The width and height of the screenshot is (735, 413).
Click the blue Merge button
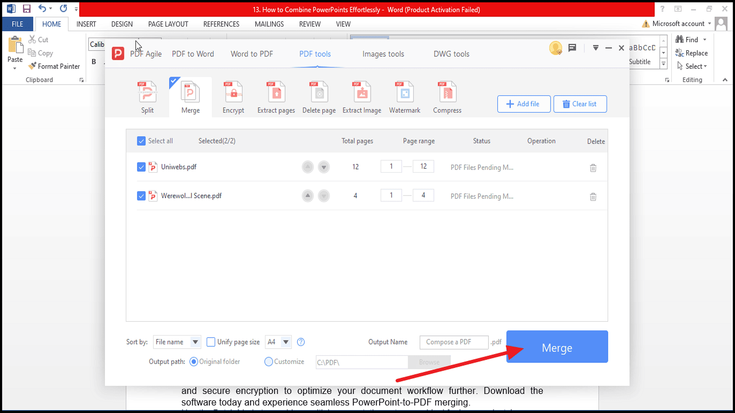(x=557, y=346)
